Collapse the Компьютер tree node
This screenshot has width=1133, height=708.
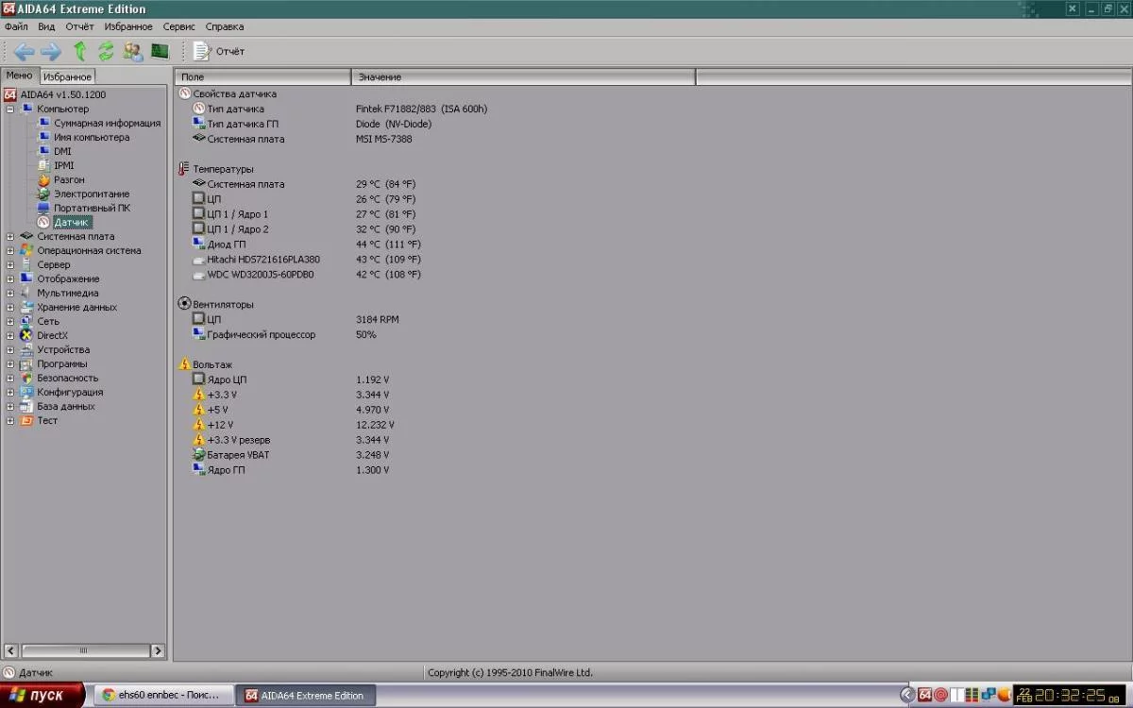click(x=10, y=110)
